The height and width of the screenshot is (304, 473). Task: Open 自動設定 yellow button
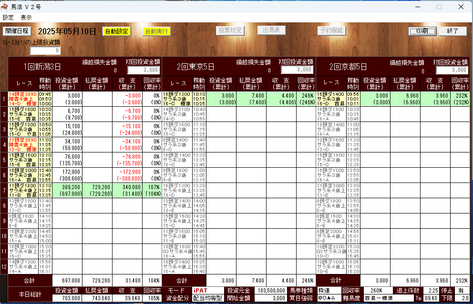coord(117,31)
